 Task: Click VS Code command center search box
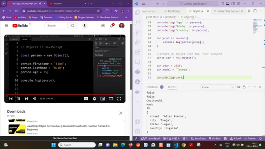(x=193, y=4)
